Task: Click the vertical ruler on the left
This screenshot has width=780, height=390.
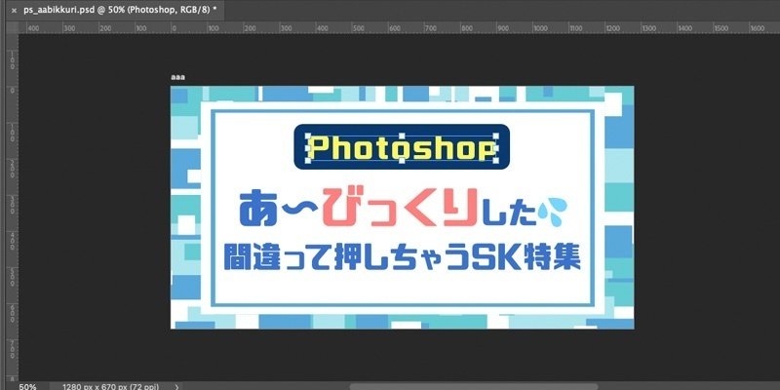Action: pyautogui.click(x=11, y=207)
